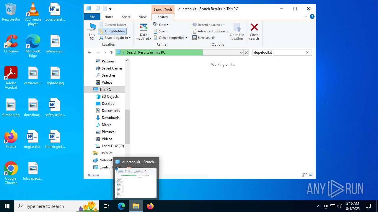Toggle All subfolders search scope
Viewport: 378px width, 212px height.
click(x=112, y=31)
